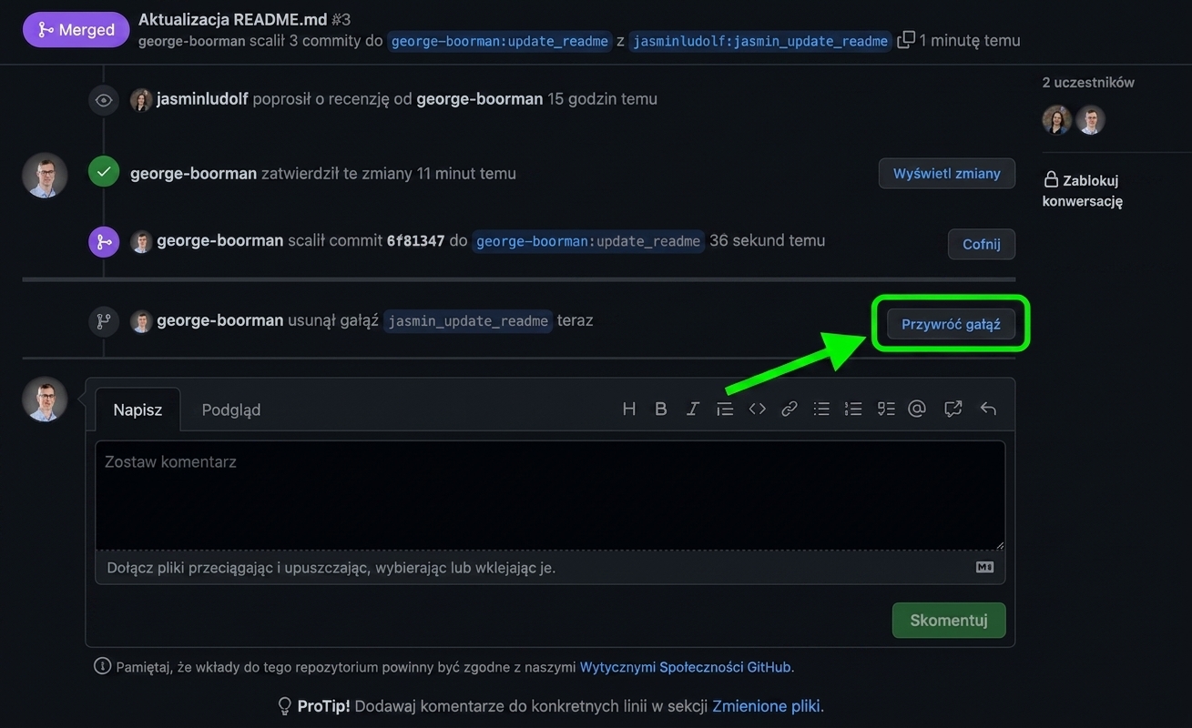Screen dimensions: 1192x728
Task: Click the 'Dołącz pliki' attachment area
Action: pos(550,567)
